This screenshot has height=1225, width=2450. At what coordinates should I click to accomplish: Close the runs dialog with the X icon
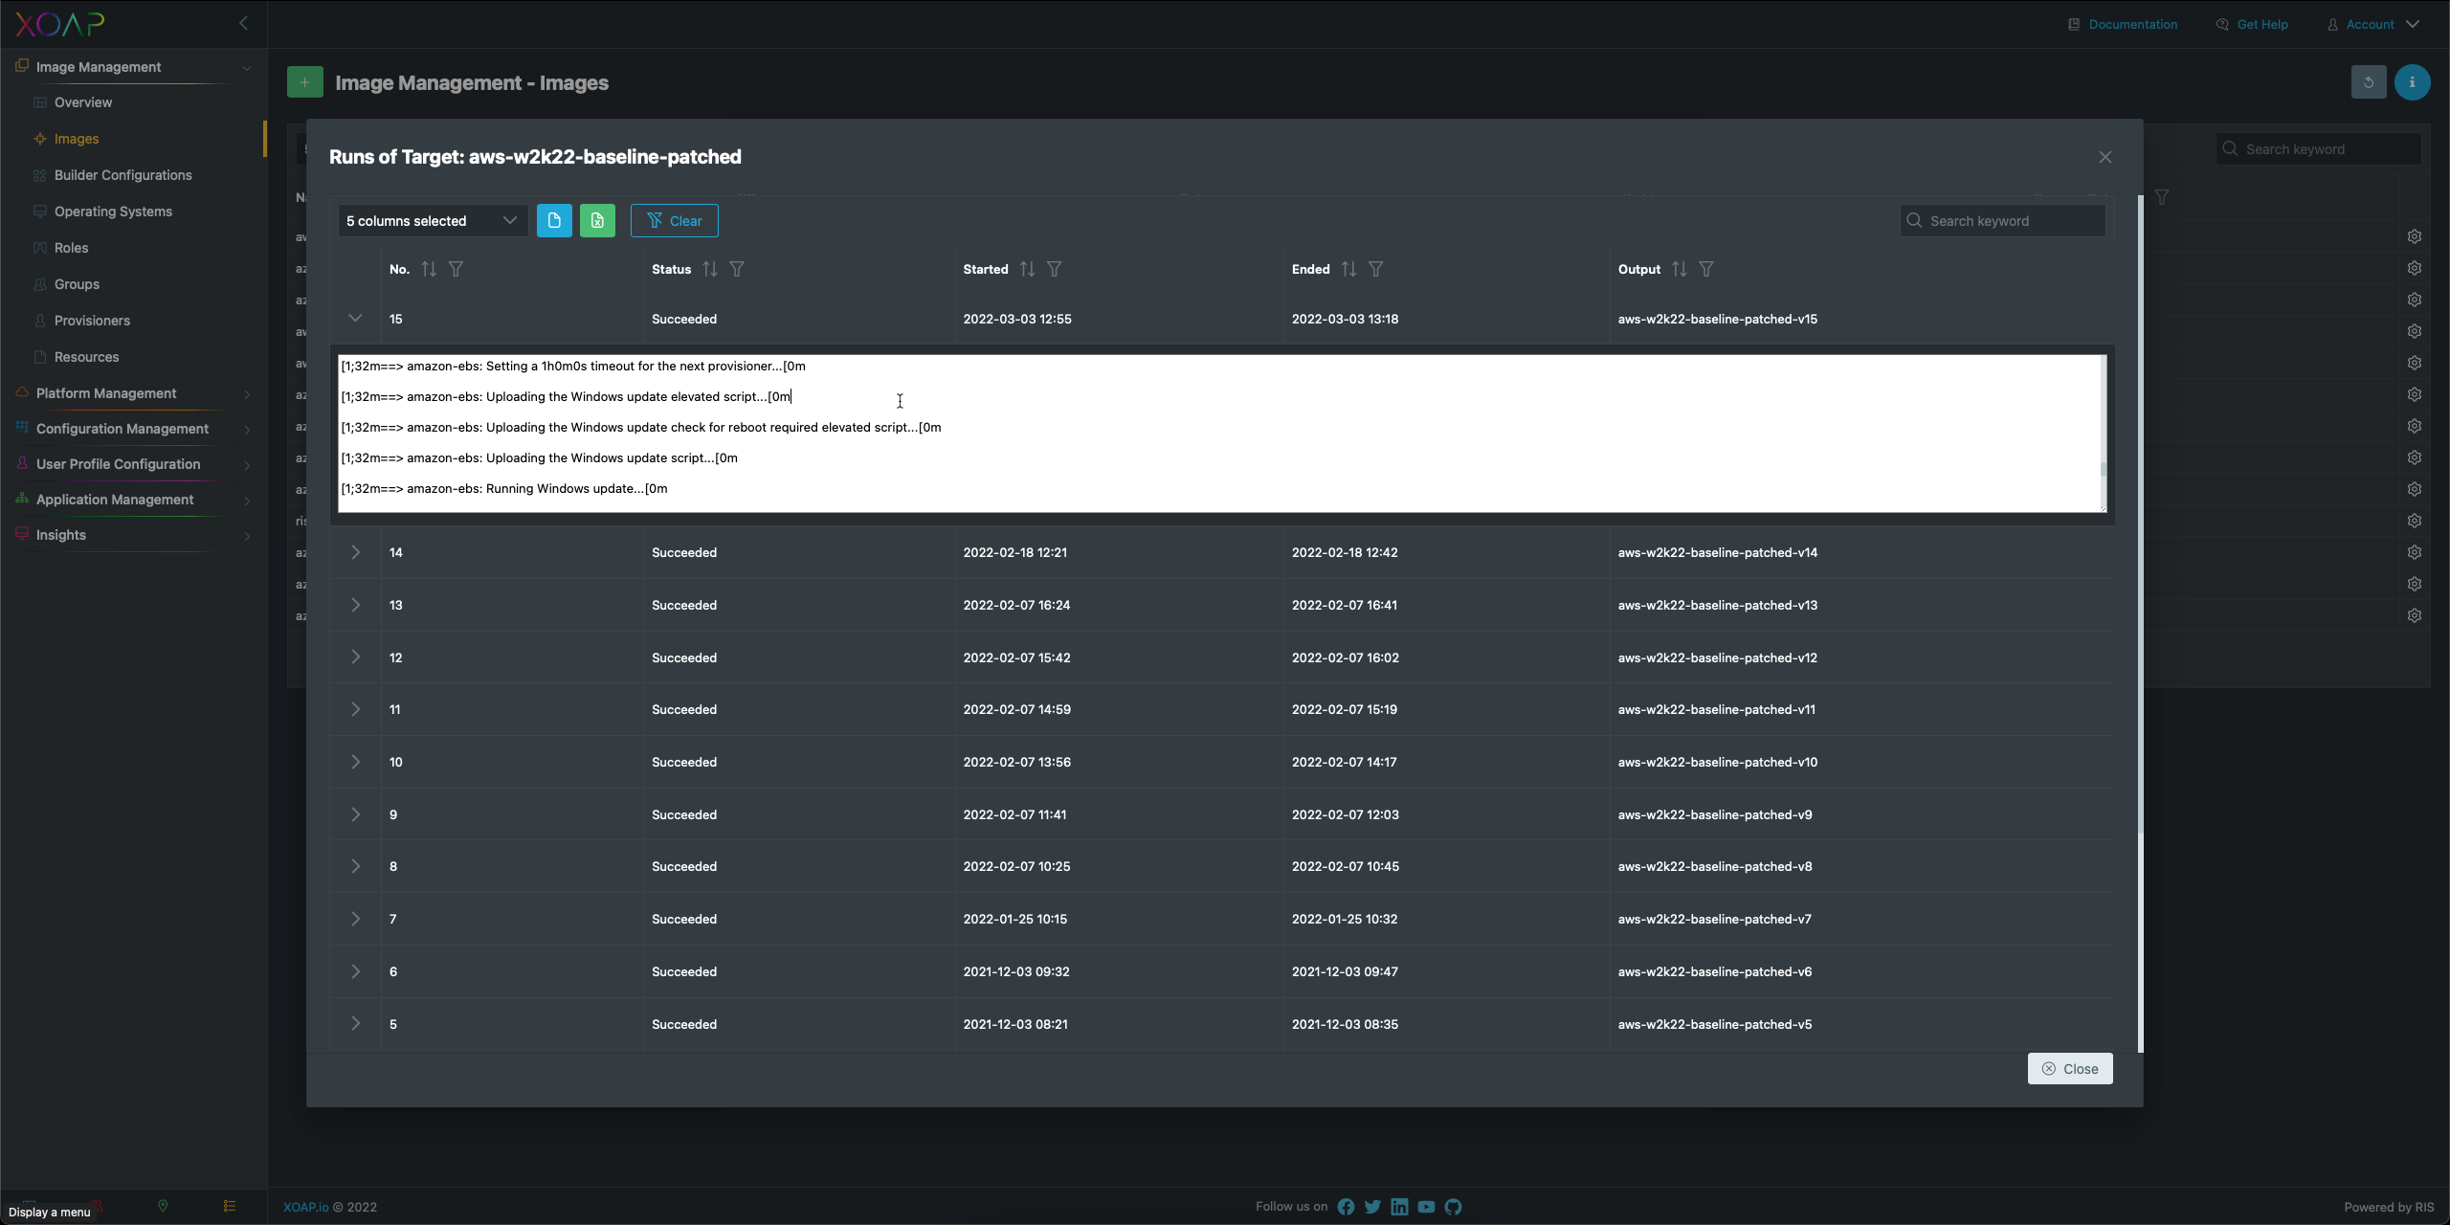point(2105,157)
